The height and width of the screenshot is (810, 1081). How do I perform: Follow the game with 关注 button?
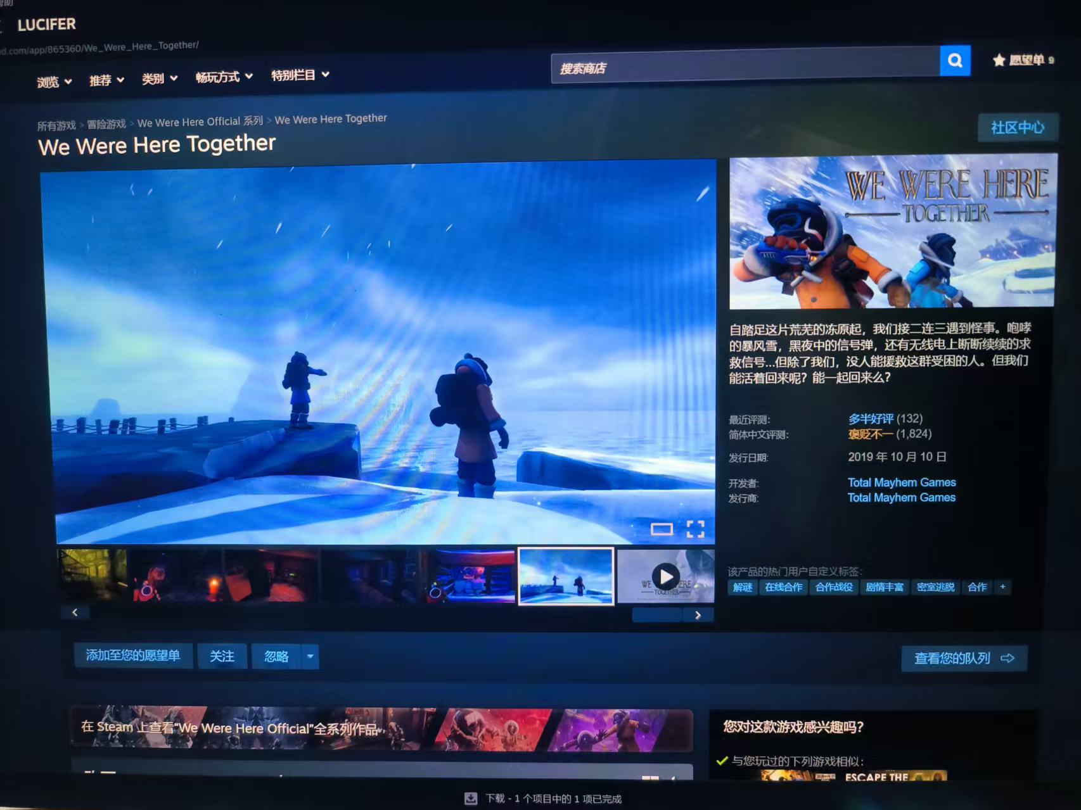222,656
